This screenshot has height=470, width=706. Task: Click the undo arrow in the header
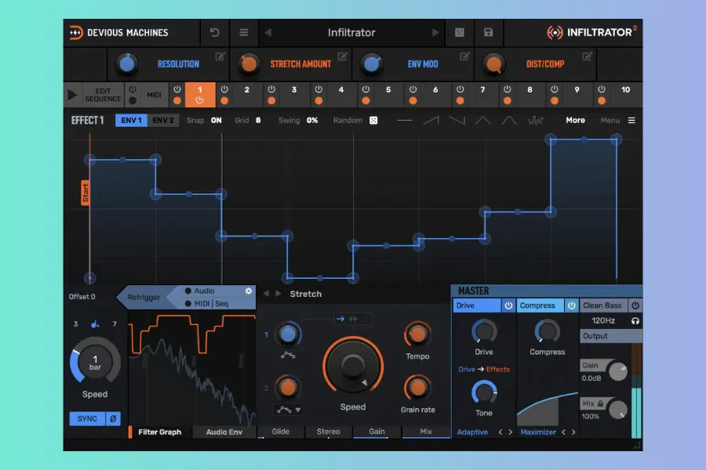pos(214,33)
